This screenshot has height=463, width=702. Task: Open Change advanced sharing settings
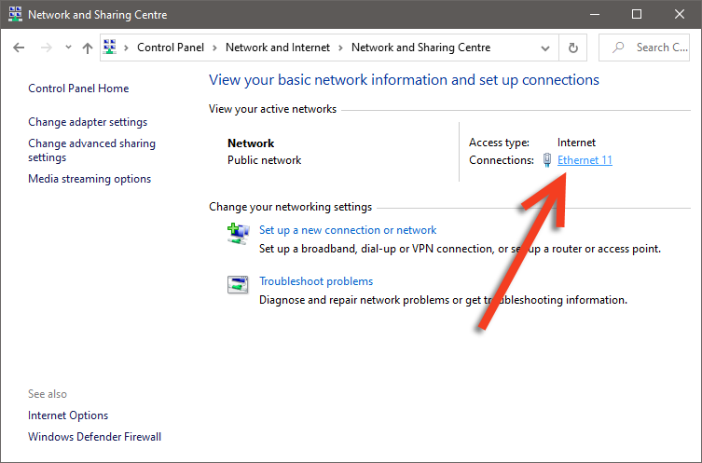91,150
